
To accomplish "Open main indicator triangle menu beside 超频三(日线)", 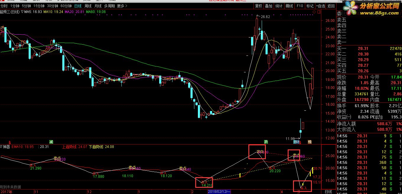I will [23, 12].
